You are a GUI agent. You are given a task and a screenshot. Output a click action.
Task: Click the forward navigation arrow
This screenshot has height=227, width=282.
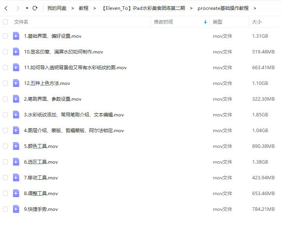pyautogui.click(x=18, y=8)
